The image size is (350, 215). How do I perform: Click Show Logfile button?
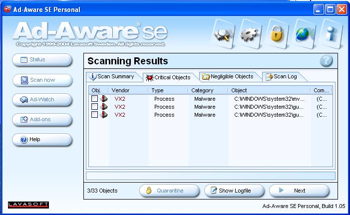pos(234,191)
